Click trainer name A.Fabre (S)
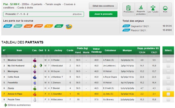This screenshot has width=175, height=108. (x=108, y=60)
